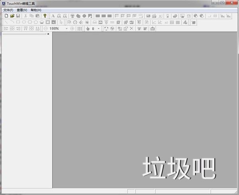Click the scissors Cut icon
Screen dimensions: 239x195
coord(25,16)
